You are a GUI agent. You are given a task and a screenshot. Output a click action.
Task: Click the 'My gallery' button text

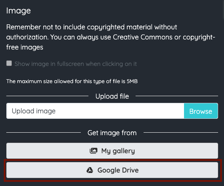click(118, 151)
